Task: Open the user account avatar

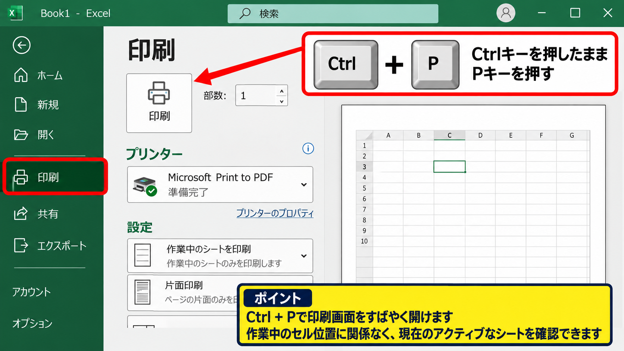Action: click(x=506, y=13)
